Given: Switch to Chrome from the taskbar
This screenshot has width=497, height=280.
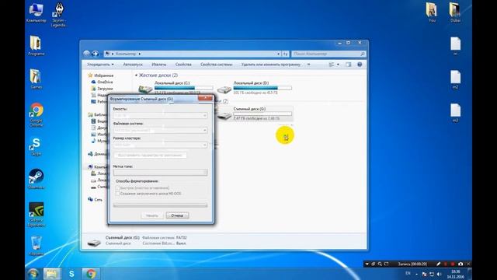Looking at the screenshot, I should click(91, 274).
